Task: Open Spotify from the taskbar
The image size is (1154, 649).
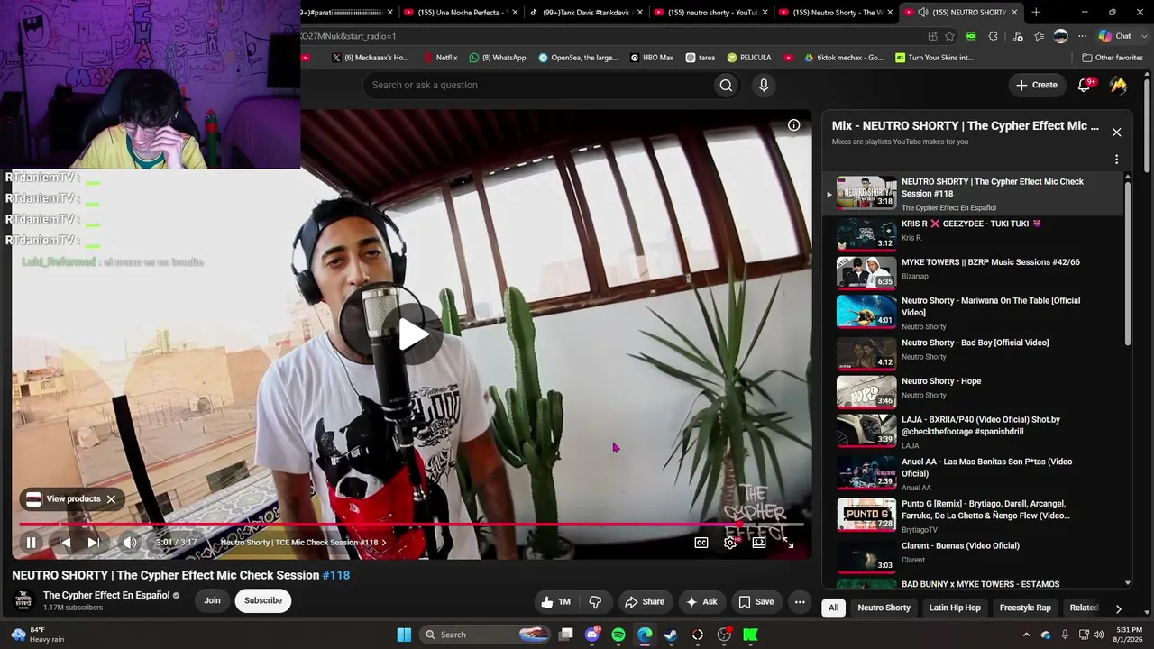Action: pos(618,635)
